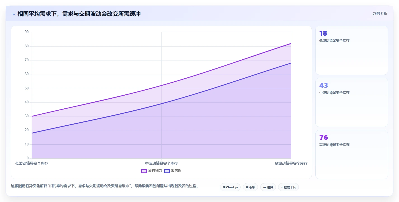Toggle the 原有状态 legend item
Image resolution: width=399 pixels, height=202 pixels.
(x=151, y=171)
